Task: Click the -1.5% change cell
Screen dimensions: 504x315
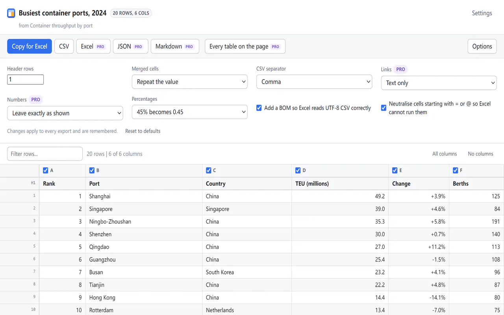Action: 419,259
